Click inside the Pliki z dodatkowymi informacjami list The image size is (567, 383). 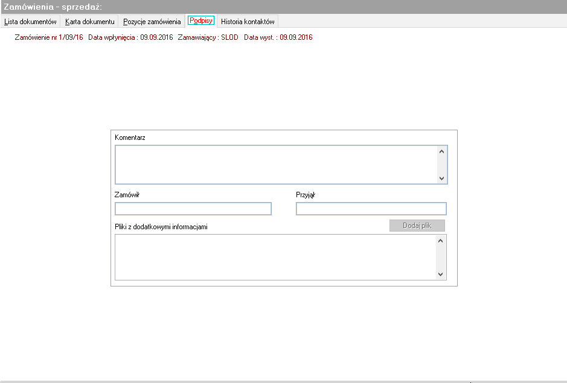coord(275,258)
